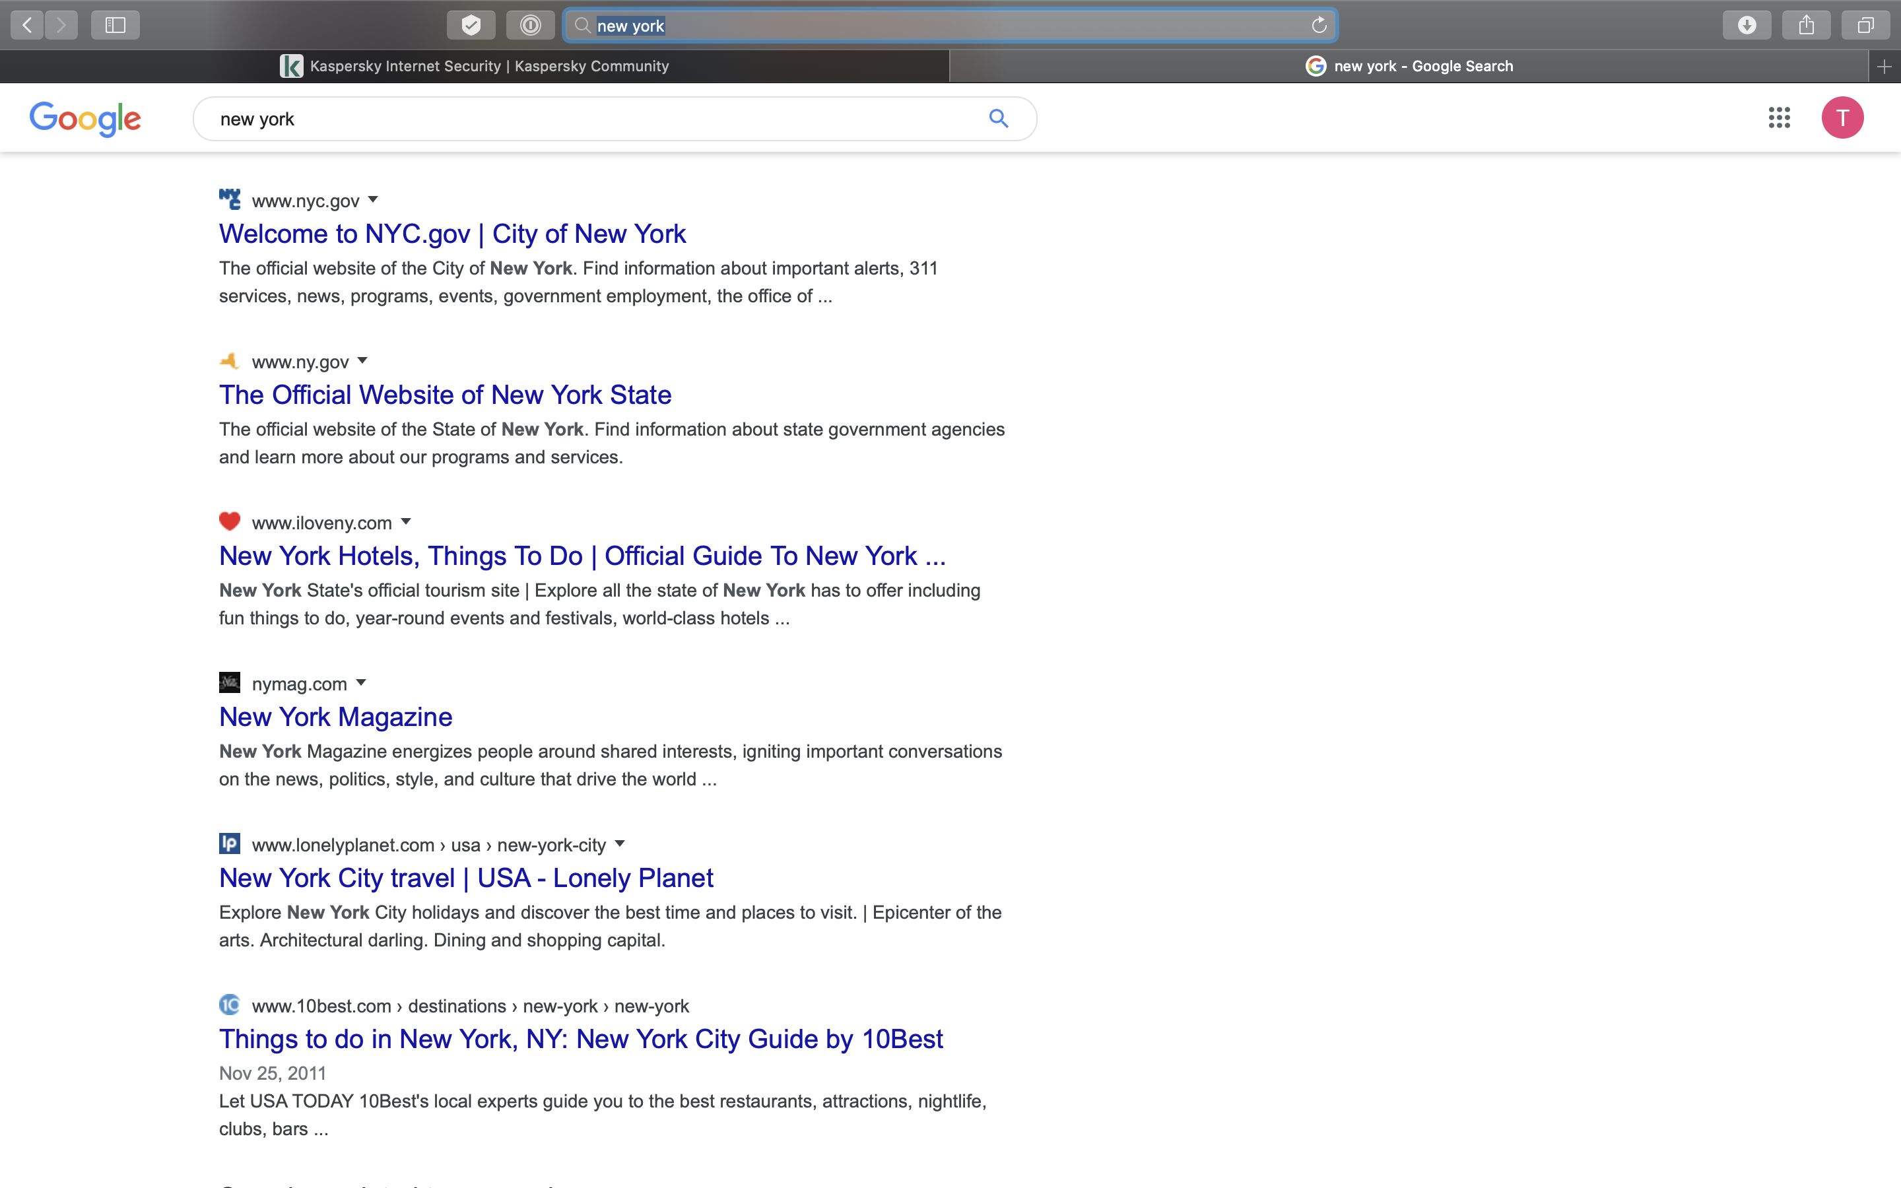Click the nymag.com favicon
Image resolution: width=1901 pixels, height=1188 pixels.
pos(230,683)
